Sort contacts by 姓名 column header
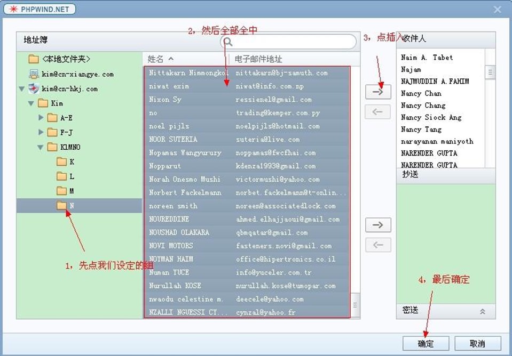Viewport: 512px width, 356px height. pyautogui.click(x=160, y=59)
